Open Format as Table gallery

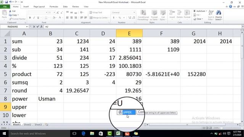click(154, 15)
